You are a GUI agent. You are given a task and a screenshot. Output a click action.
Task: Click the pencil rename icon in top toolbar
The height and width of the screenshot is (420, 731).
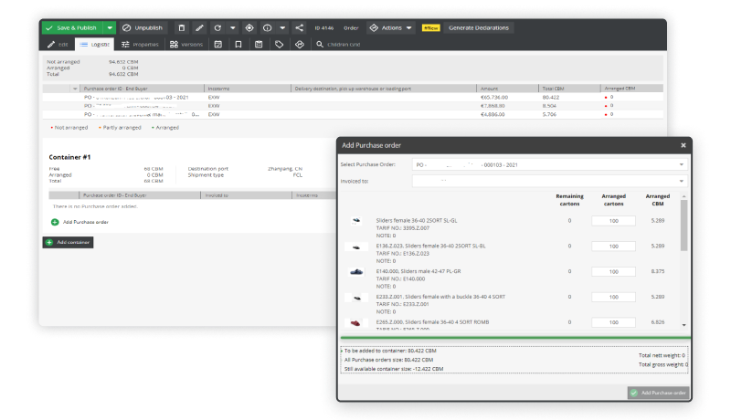(x=199, y=28)
